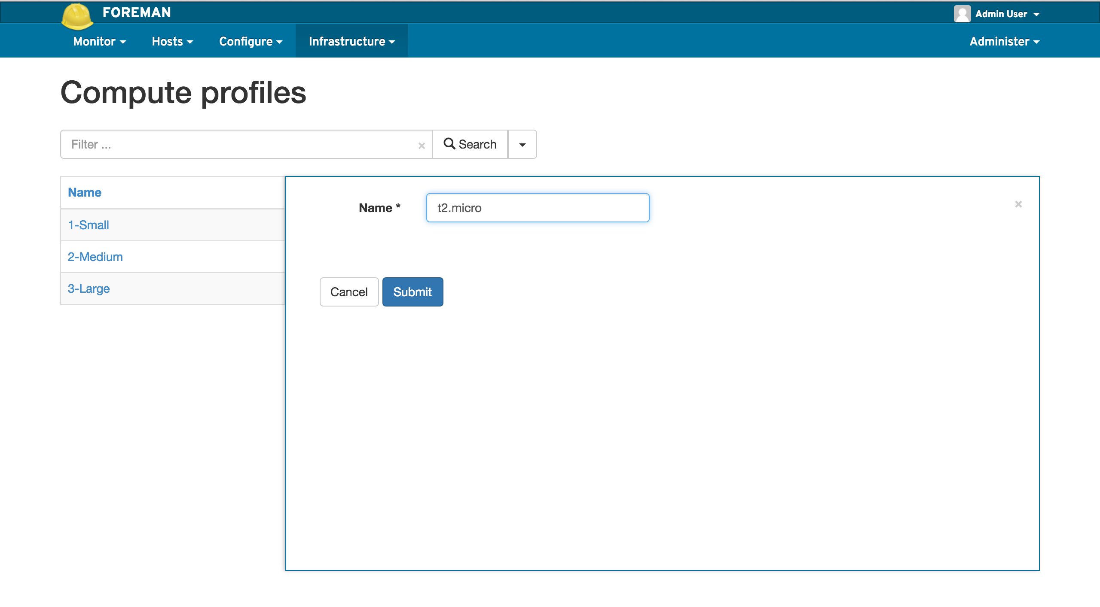Open the Administer dropdown menu
The height and width of the screenshot is (607, 1100).
(x=1004, y=42)
